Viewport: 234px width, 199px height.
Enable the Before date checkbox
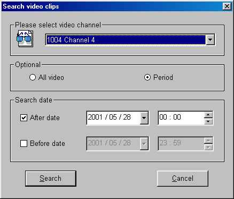24,143
